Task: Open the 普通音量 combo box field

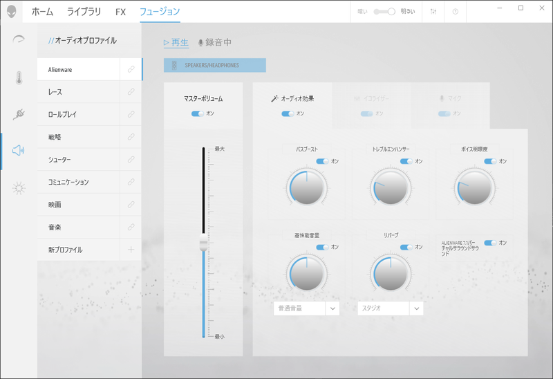Action: click(x=306, y=308)
